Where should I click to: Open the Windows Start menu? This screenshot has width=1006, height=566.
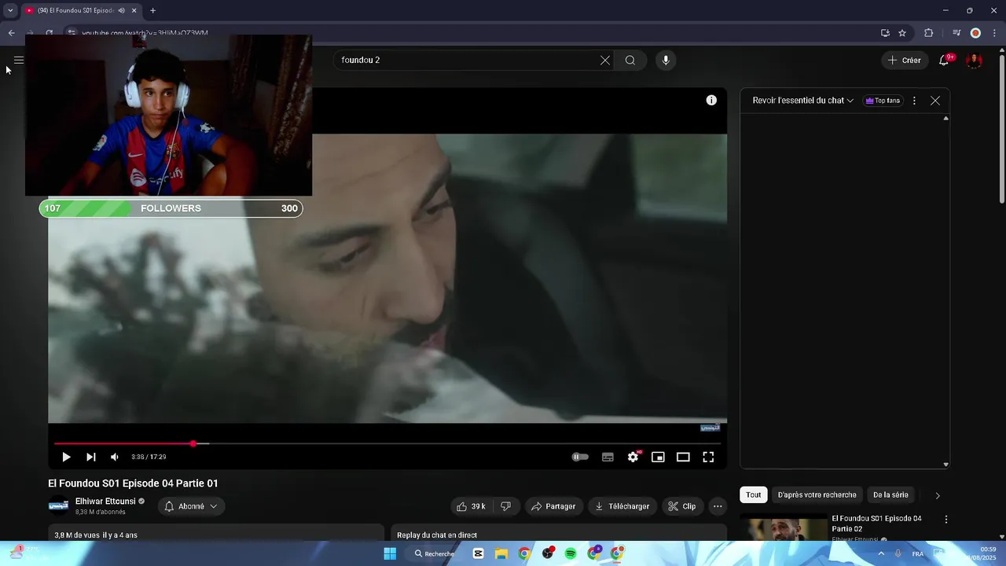point(390,553)
